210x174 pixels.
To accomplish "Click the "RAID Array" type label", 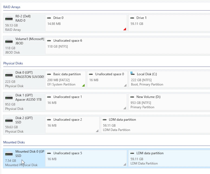I will [13, 30].
